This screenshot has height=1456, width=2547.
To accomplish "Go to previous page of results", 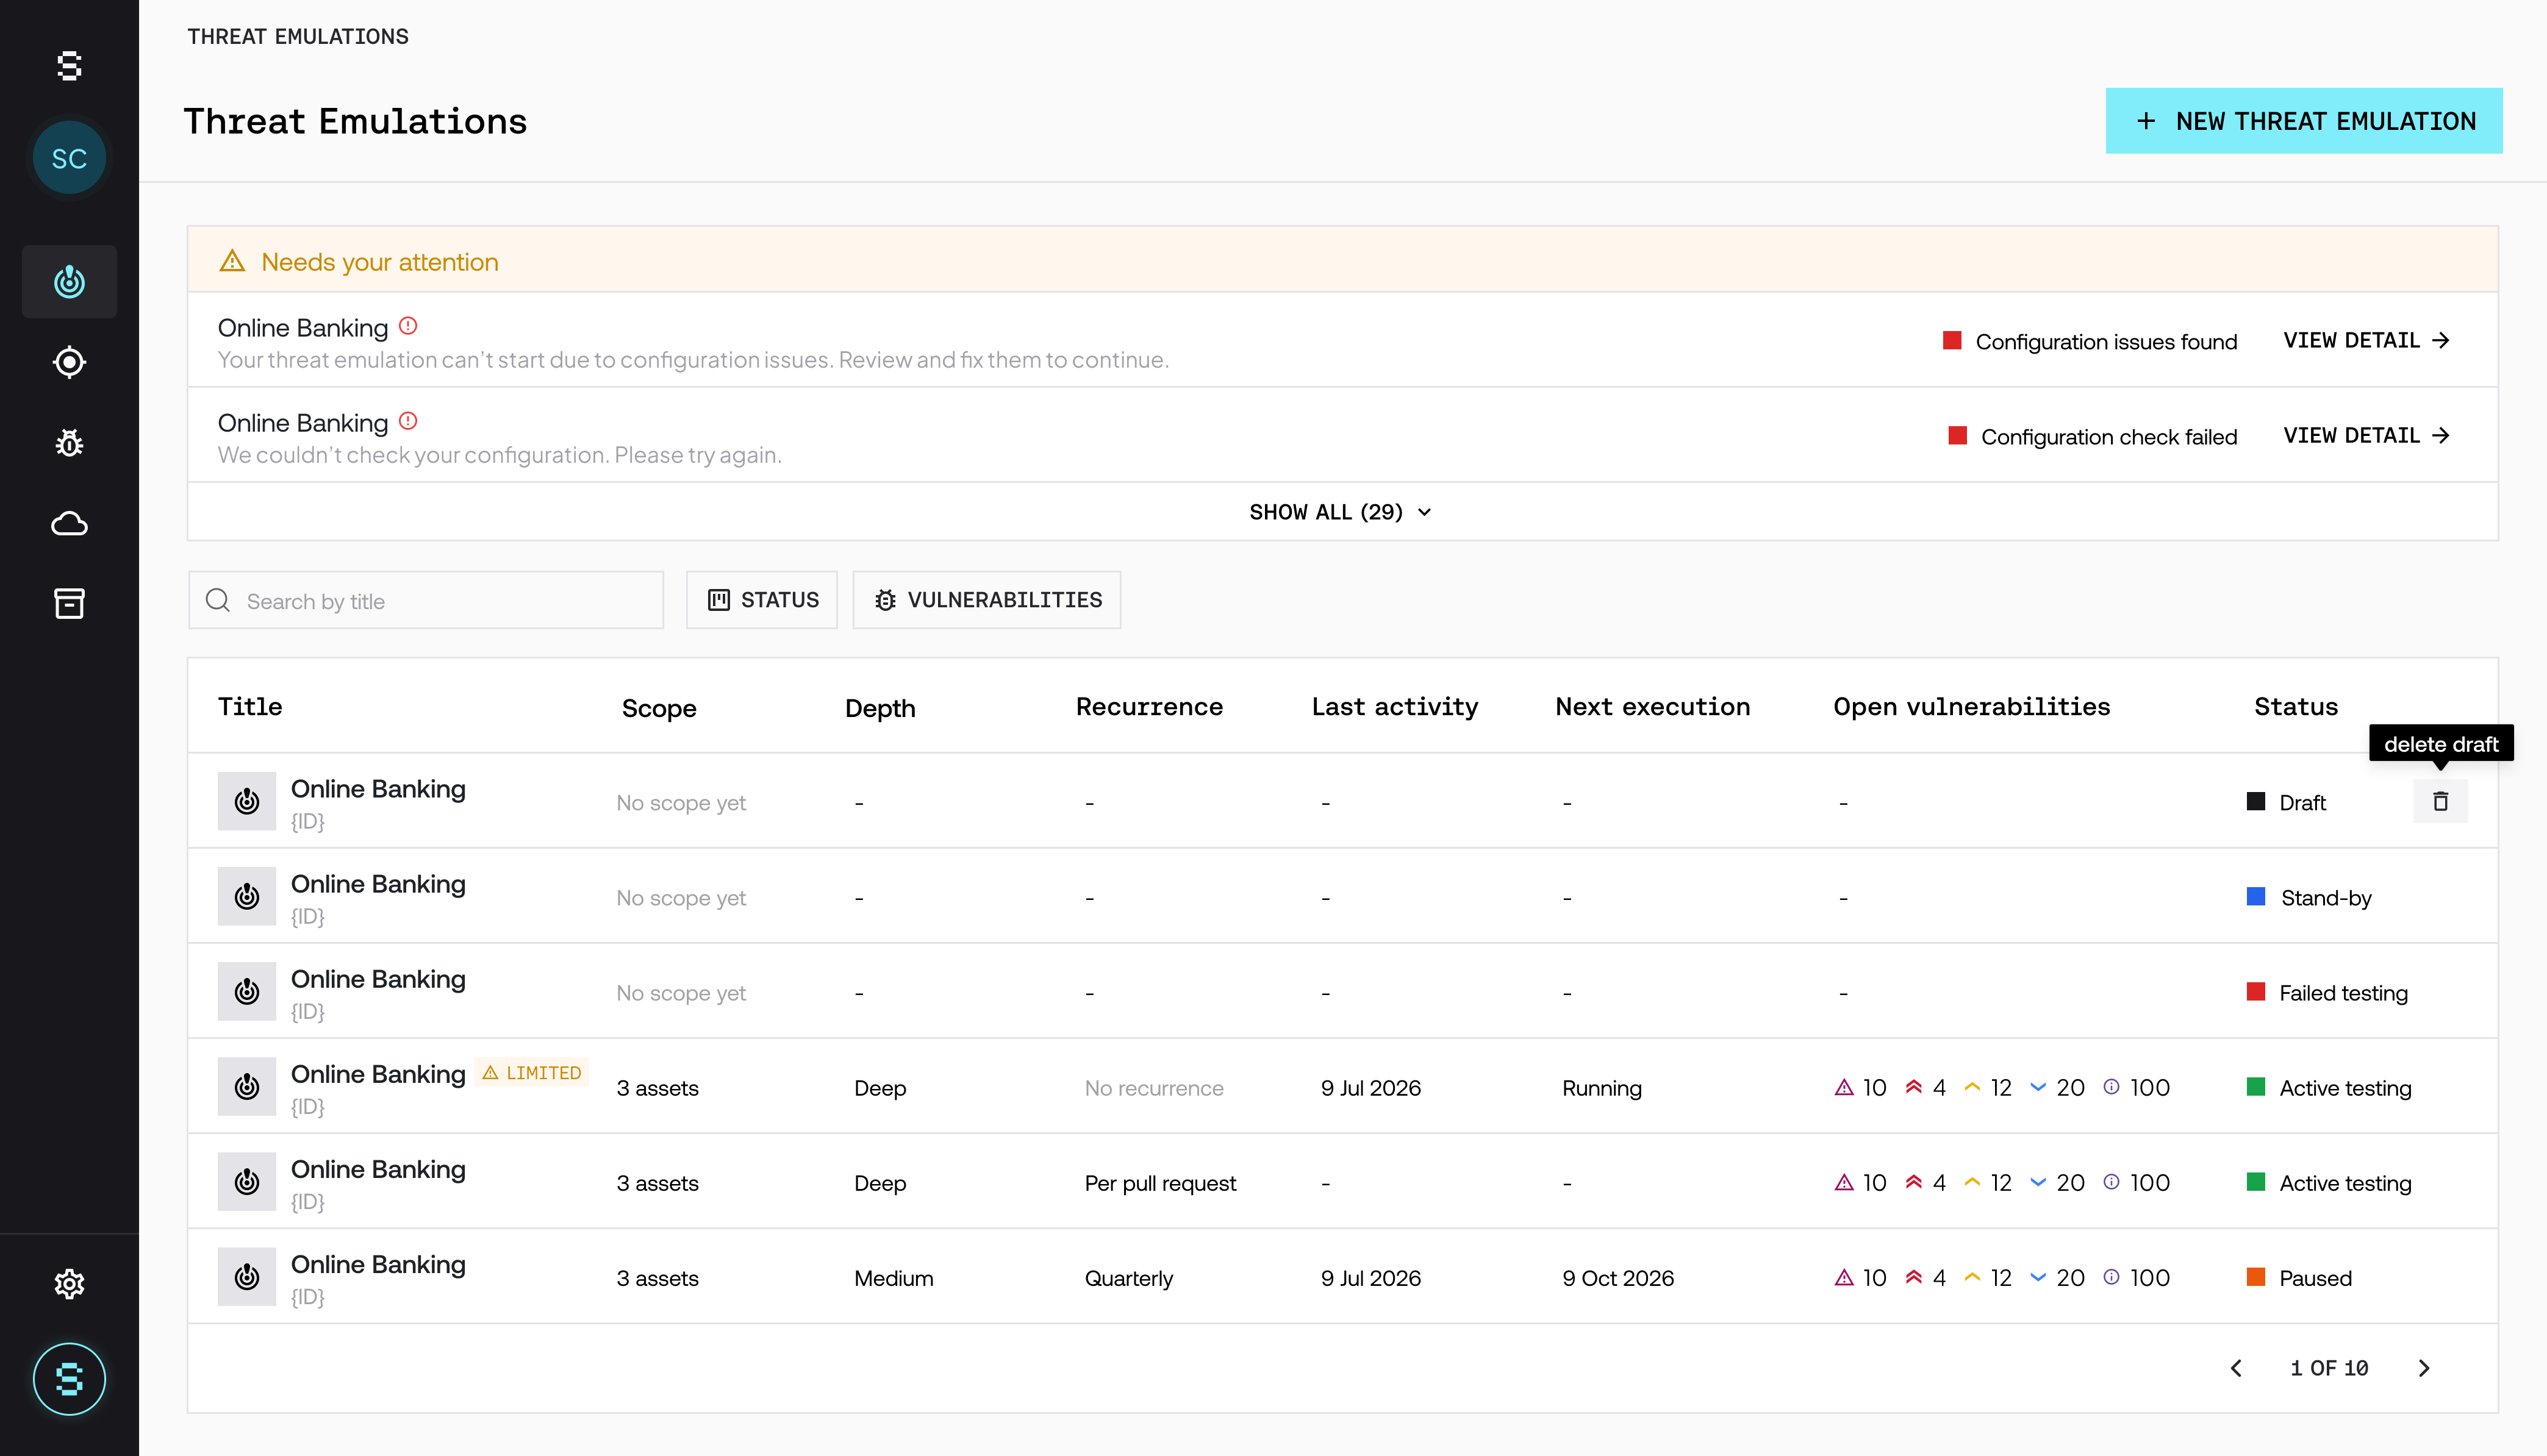I will click(x=2237, y=1368).
